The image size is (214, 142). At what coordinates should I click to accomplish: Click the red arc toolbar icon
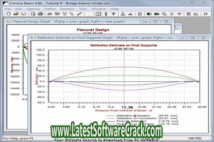pyautogui.click(x=179, y=14)
